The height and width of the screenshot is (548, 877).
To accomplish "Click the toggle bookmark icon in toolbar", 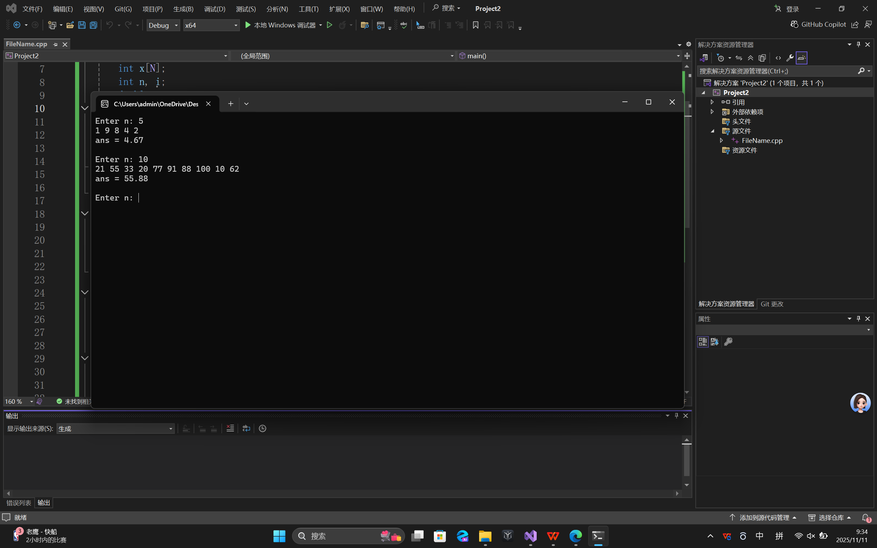I will tap(475, 25).
